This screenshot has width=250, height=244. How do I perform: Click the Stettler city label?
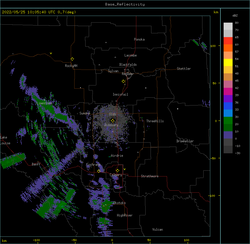(184, 69)
